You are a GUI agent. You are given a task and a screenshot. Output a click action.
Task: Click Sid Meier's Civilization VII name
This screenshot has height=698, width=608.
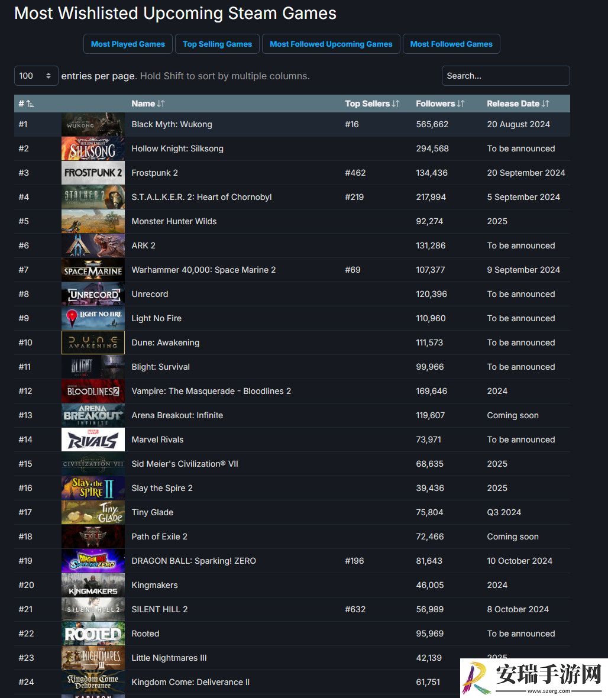(x=185, y=464)
